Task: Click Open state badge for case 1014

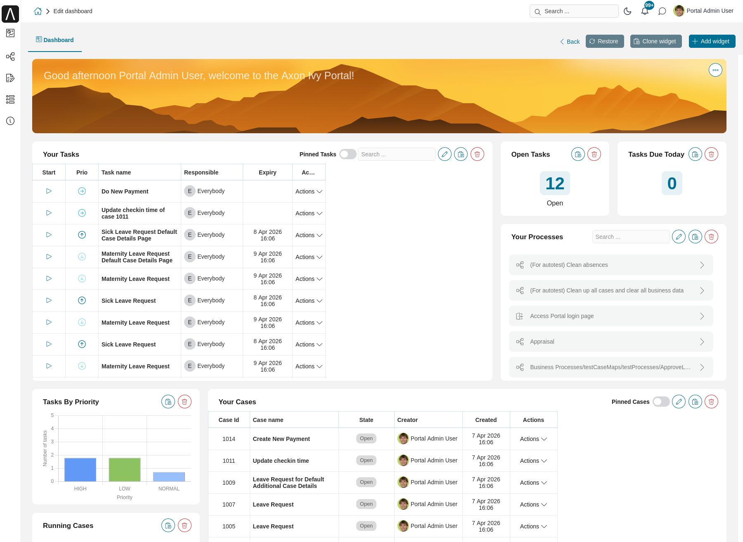Action: click(x=366, y=438)
